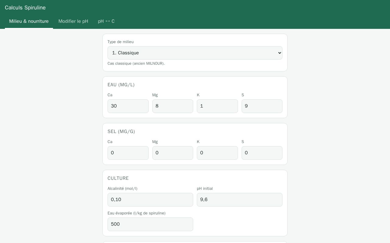Click the 'Eau évaporée (l/kg de spiruline)' label

(136, 213)
